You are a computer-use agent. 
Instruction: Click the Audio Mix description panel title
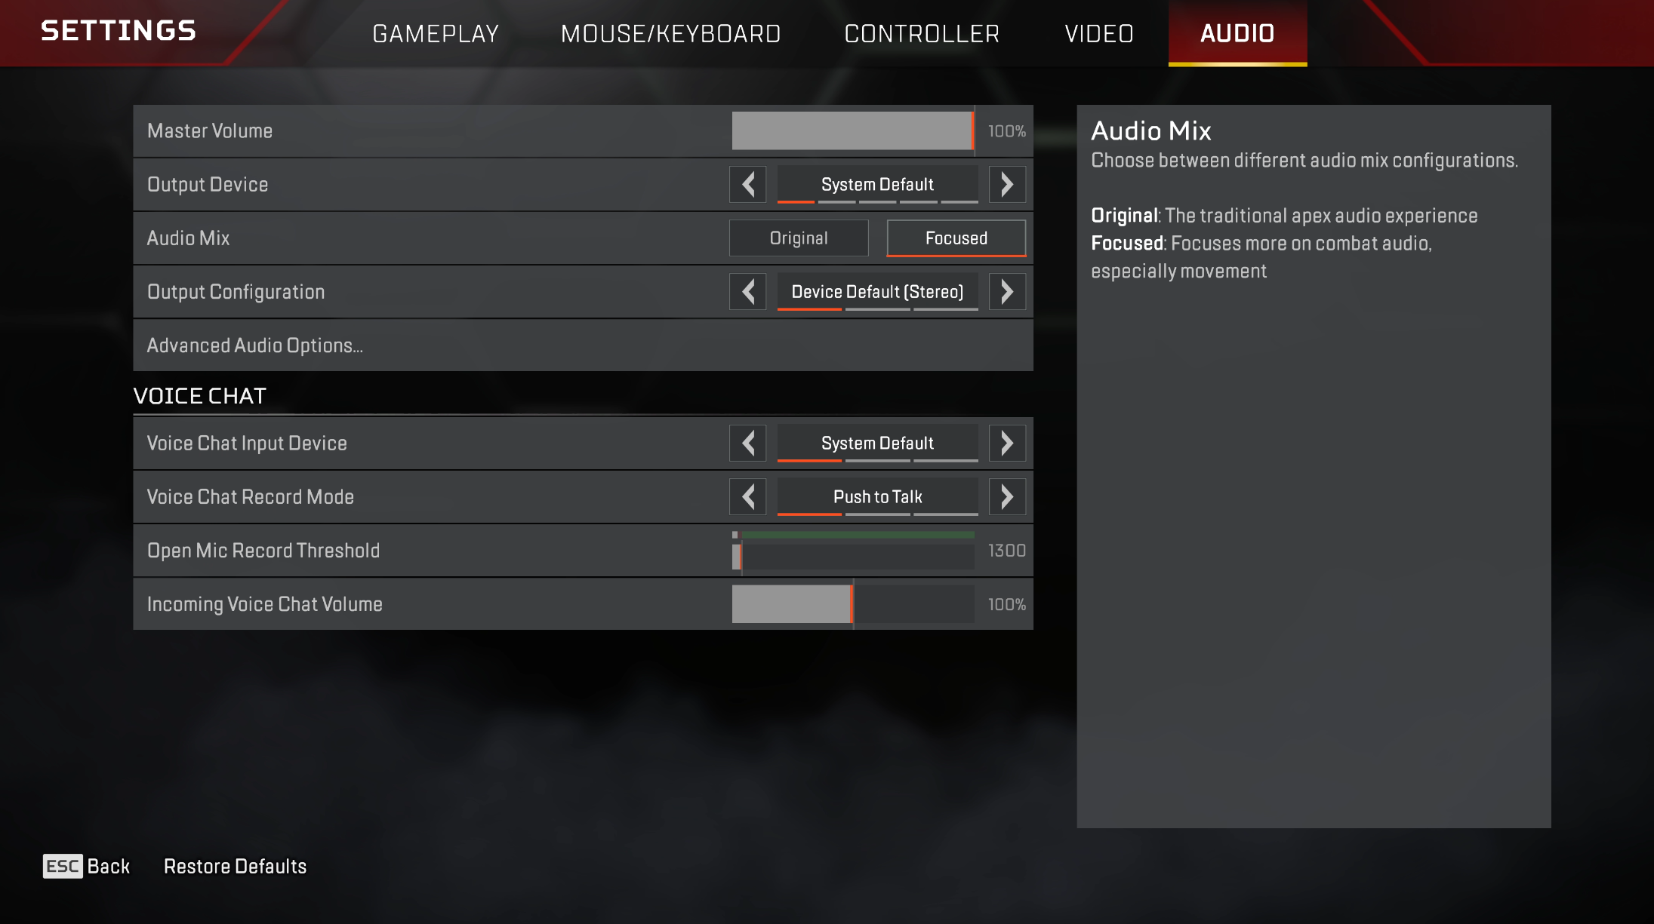coord(1151,130)
